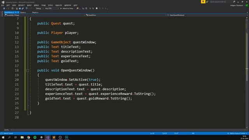Click the find in files toolbar icon
249x140 pixels.
pos(77,9)
